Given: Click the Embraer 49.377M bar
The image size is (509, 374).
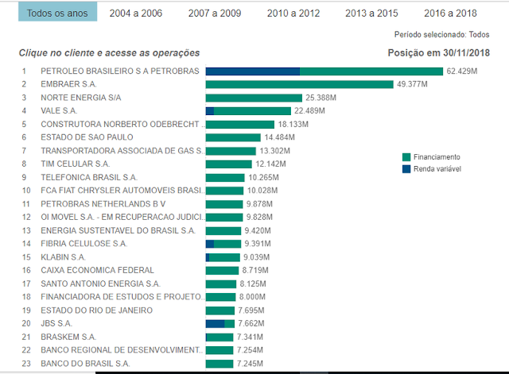Looking at the screenshot, I should (x=300, y=85).
